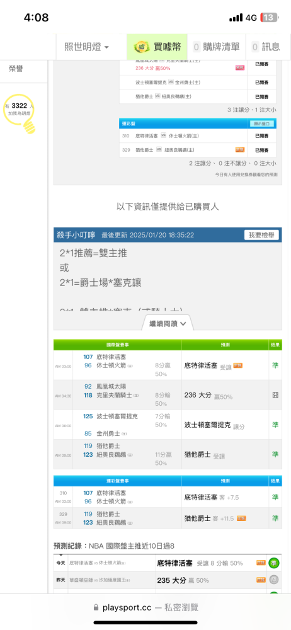291x630 pixels.
Task: Click 華盛頓巫師 vs 沙加緬度國王 matchup
Action: [100, 580]
